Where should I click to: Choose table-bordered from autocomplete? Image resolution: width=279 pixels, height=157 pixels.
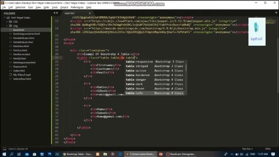[x=155, y=75]
